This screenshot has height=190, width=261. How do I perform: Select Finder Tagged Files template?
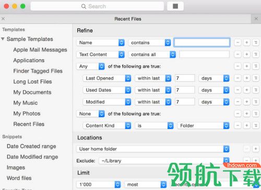pos(38,71)
